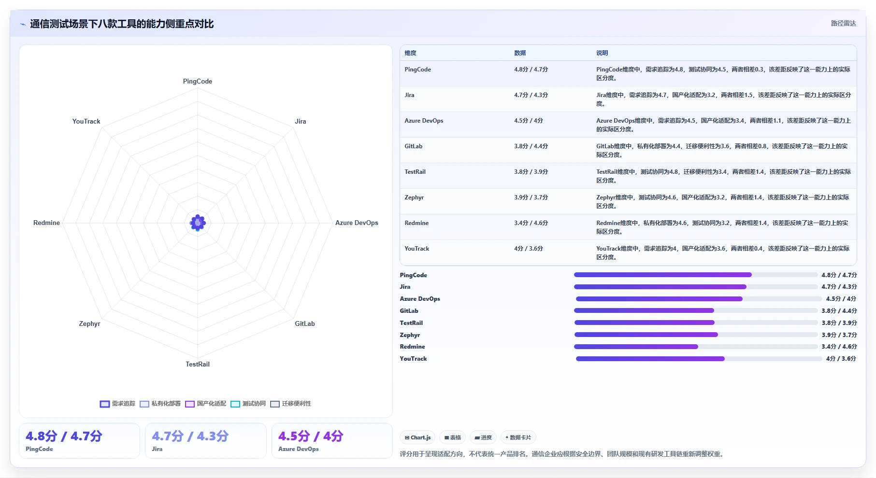
Task: Click the footnote text starting 评分用于呈现适配方向
Action: click(x=562, y=454)
